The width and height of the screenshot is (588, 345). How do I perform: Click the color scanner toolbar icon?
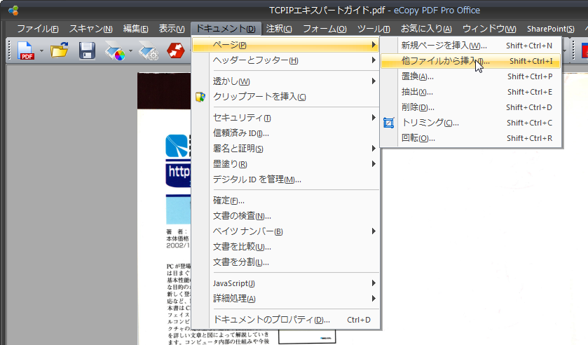click(x=115, y=50)
